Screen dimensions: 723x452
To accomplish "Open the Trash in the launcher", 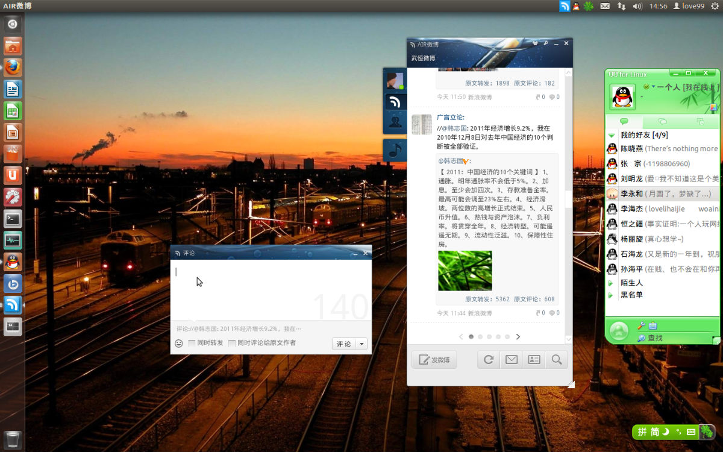I will click(13, 440).
